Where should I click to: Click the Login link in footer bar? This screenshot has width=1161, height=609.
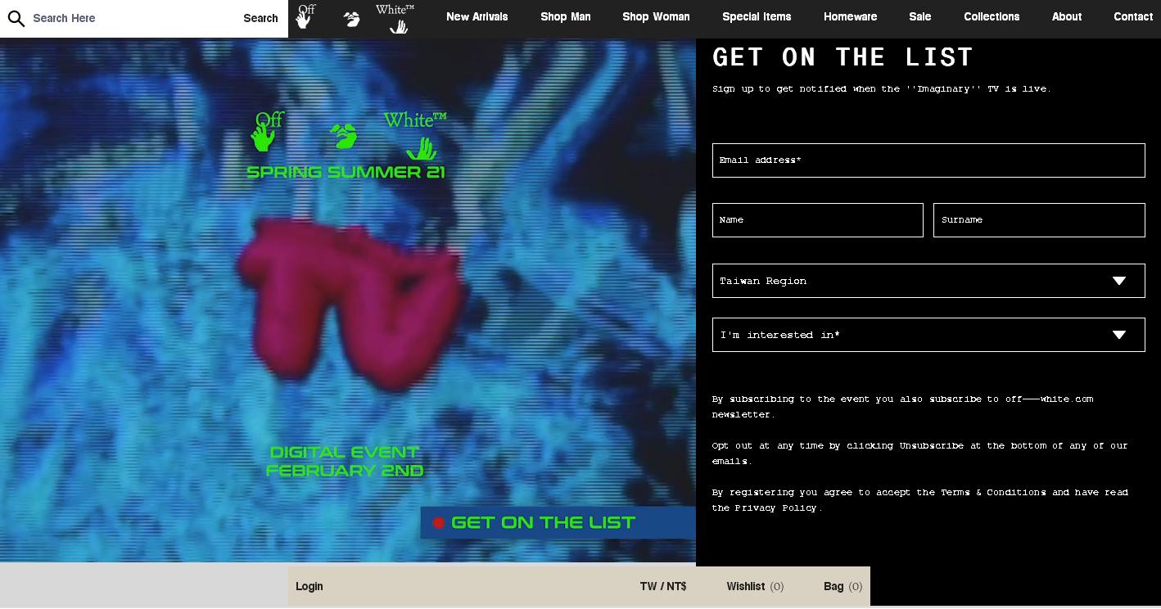click(309, 586)
